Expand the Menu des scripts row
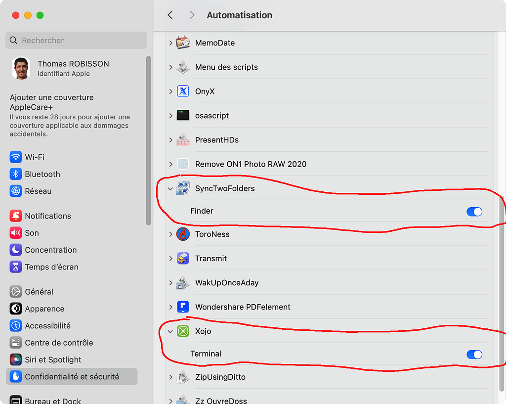506x404 pixels. (170, 67)
